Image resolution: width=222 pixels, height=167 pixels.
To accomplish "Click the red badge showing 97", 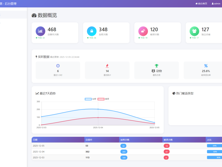I will coord(167,152).
